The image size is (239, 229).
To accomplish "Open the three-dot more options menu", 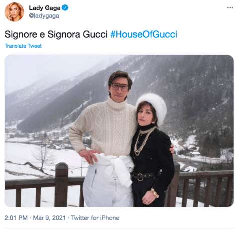I will (x=230, y=7).
